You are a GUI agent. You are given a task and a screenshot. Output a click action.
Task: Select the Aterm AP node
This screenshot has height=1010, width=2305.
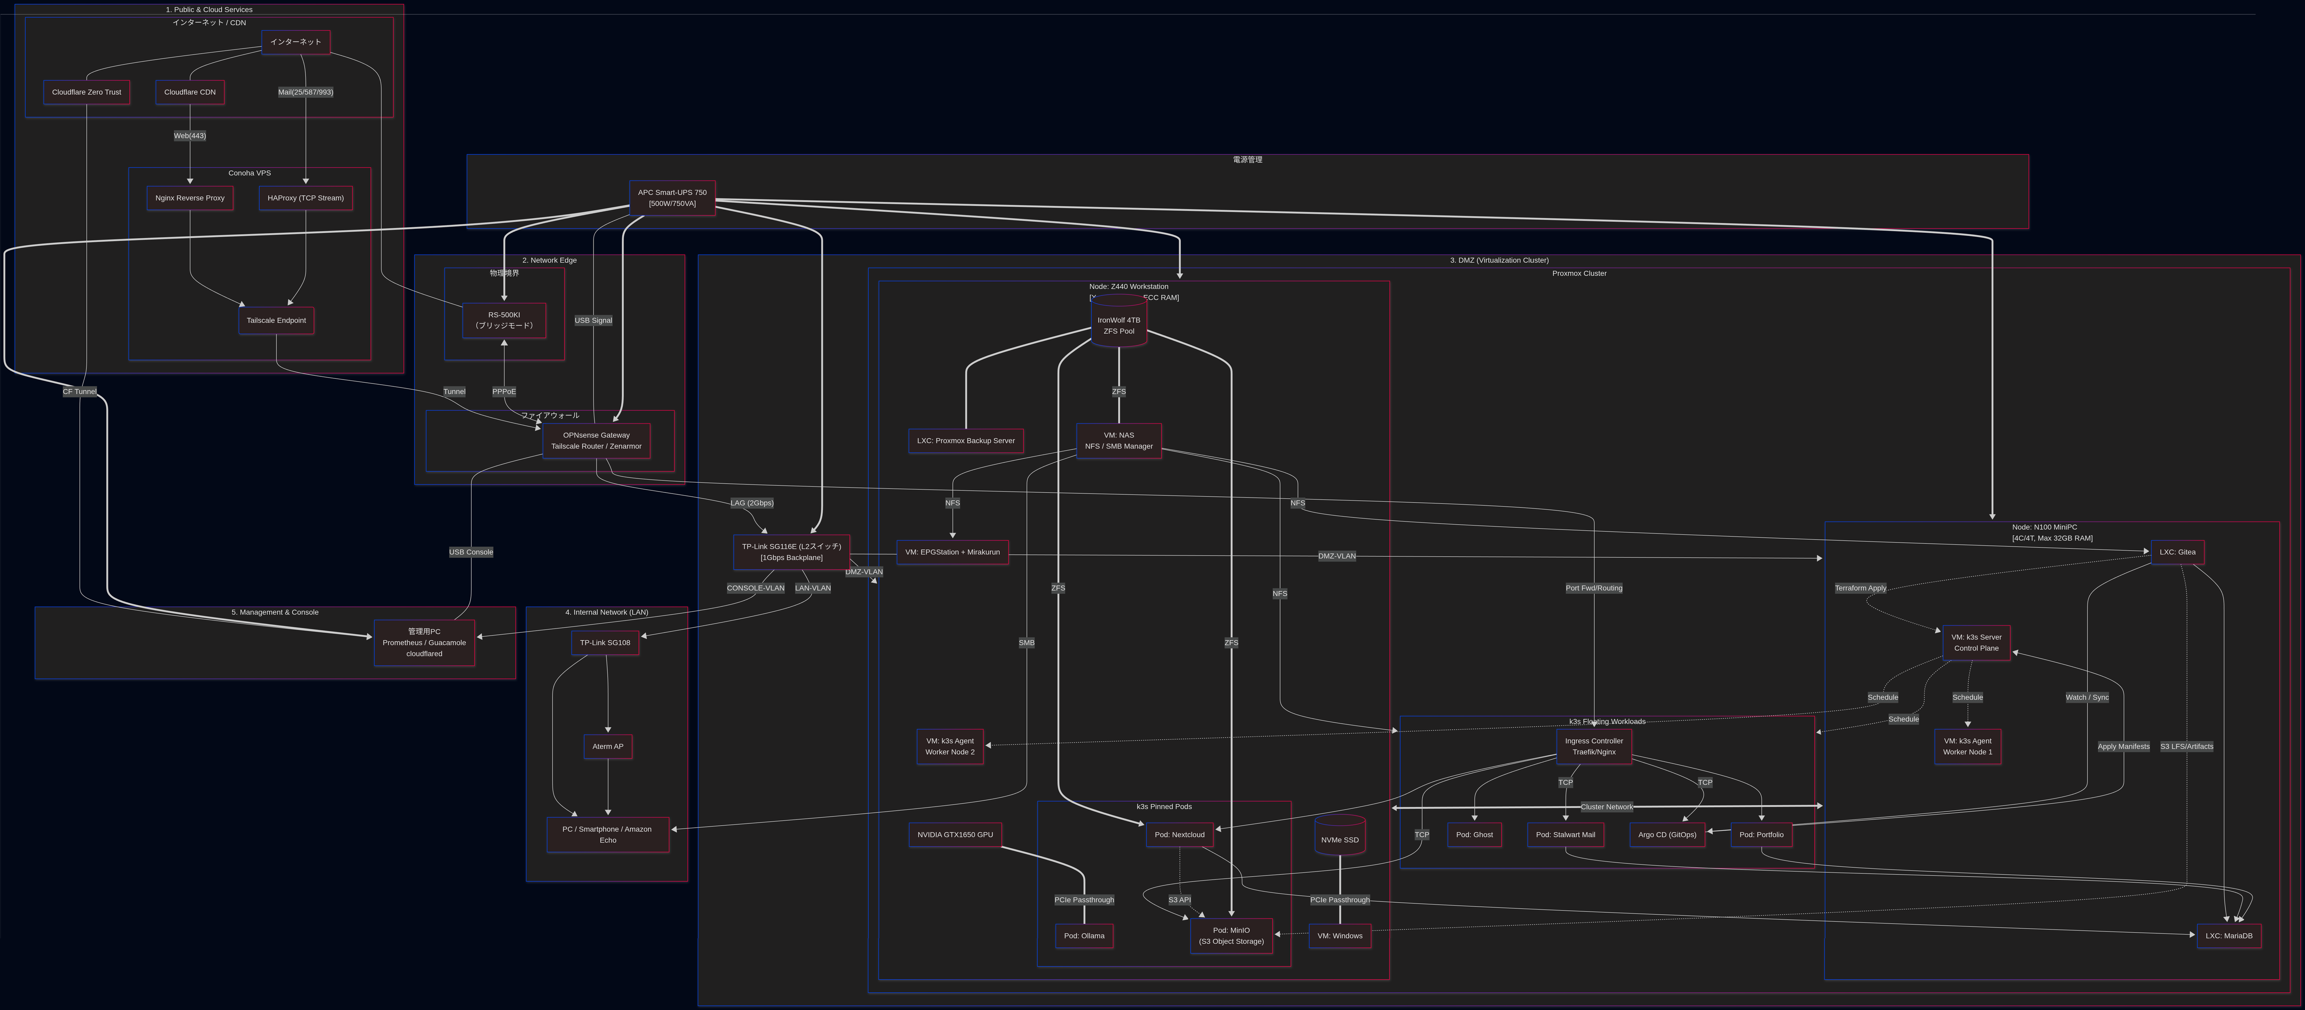coord(609,747)
